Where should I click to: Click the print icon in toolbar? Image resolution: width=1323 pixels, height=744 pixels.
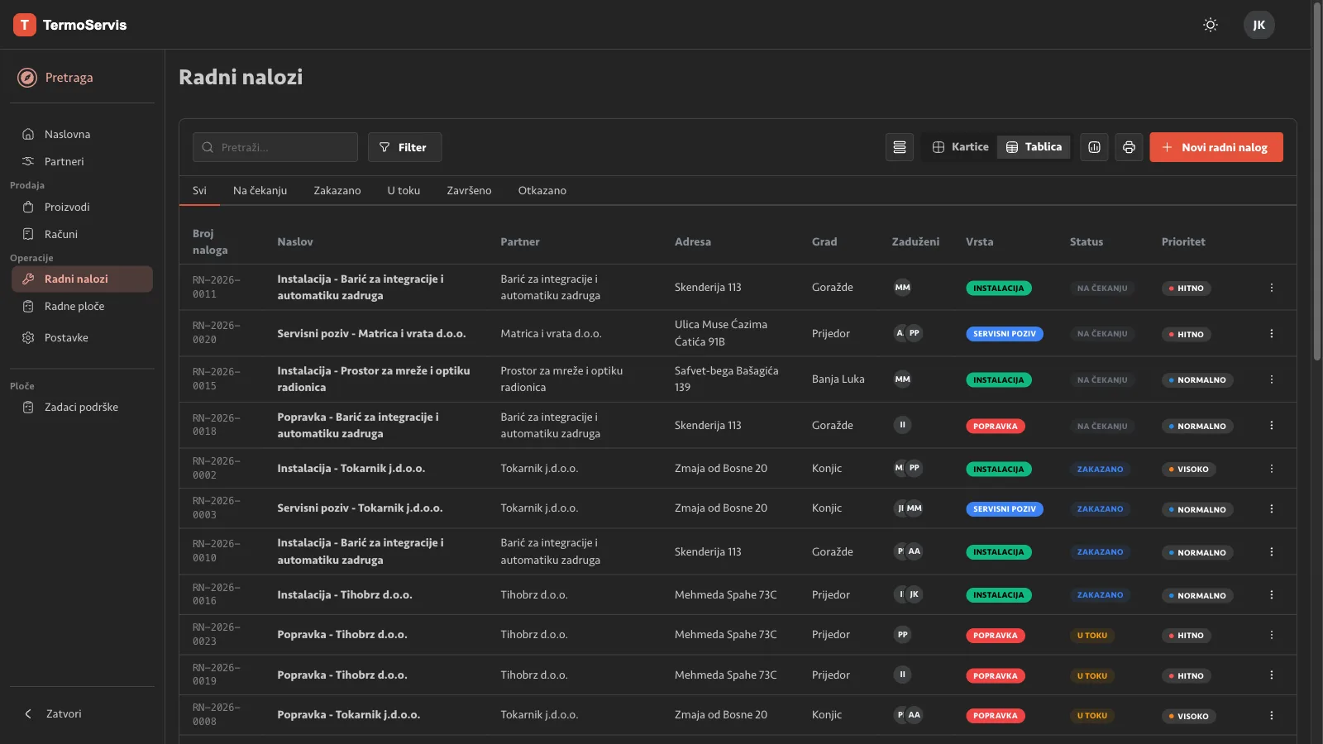(1129, 147)
